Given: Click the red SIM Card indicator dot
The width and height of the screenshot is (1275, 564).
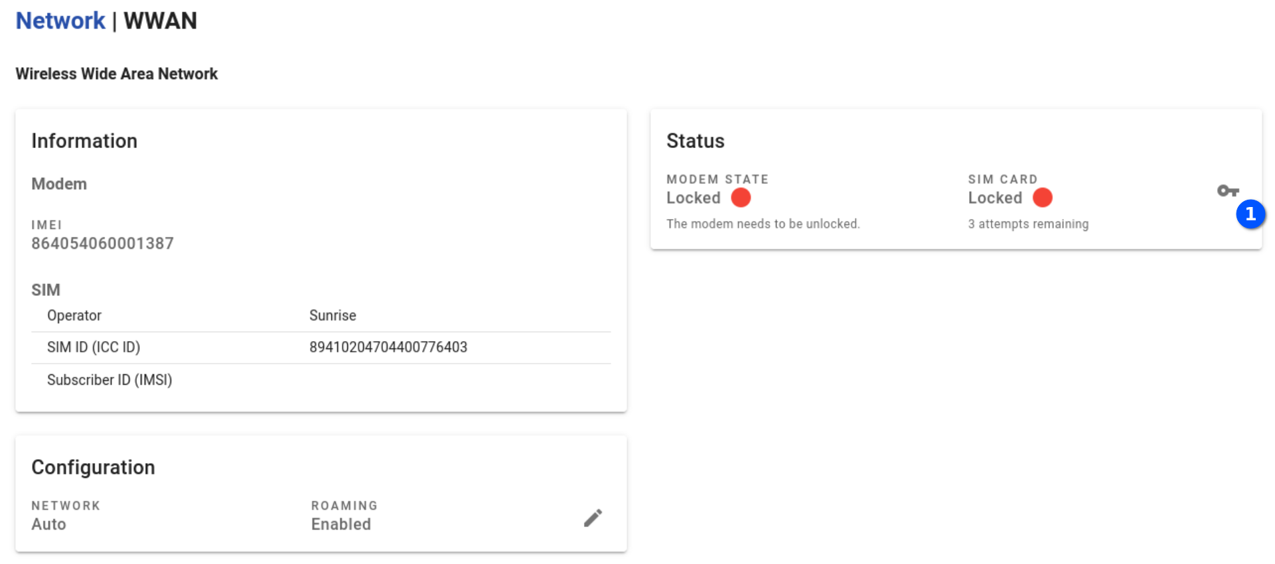Looking at the screenshot, I should click(1042, 198).
